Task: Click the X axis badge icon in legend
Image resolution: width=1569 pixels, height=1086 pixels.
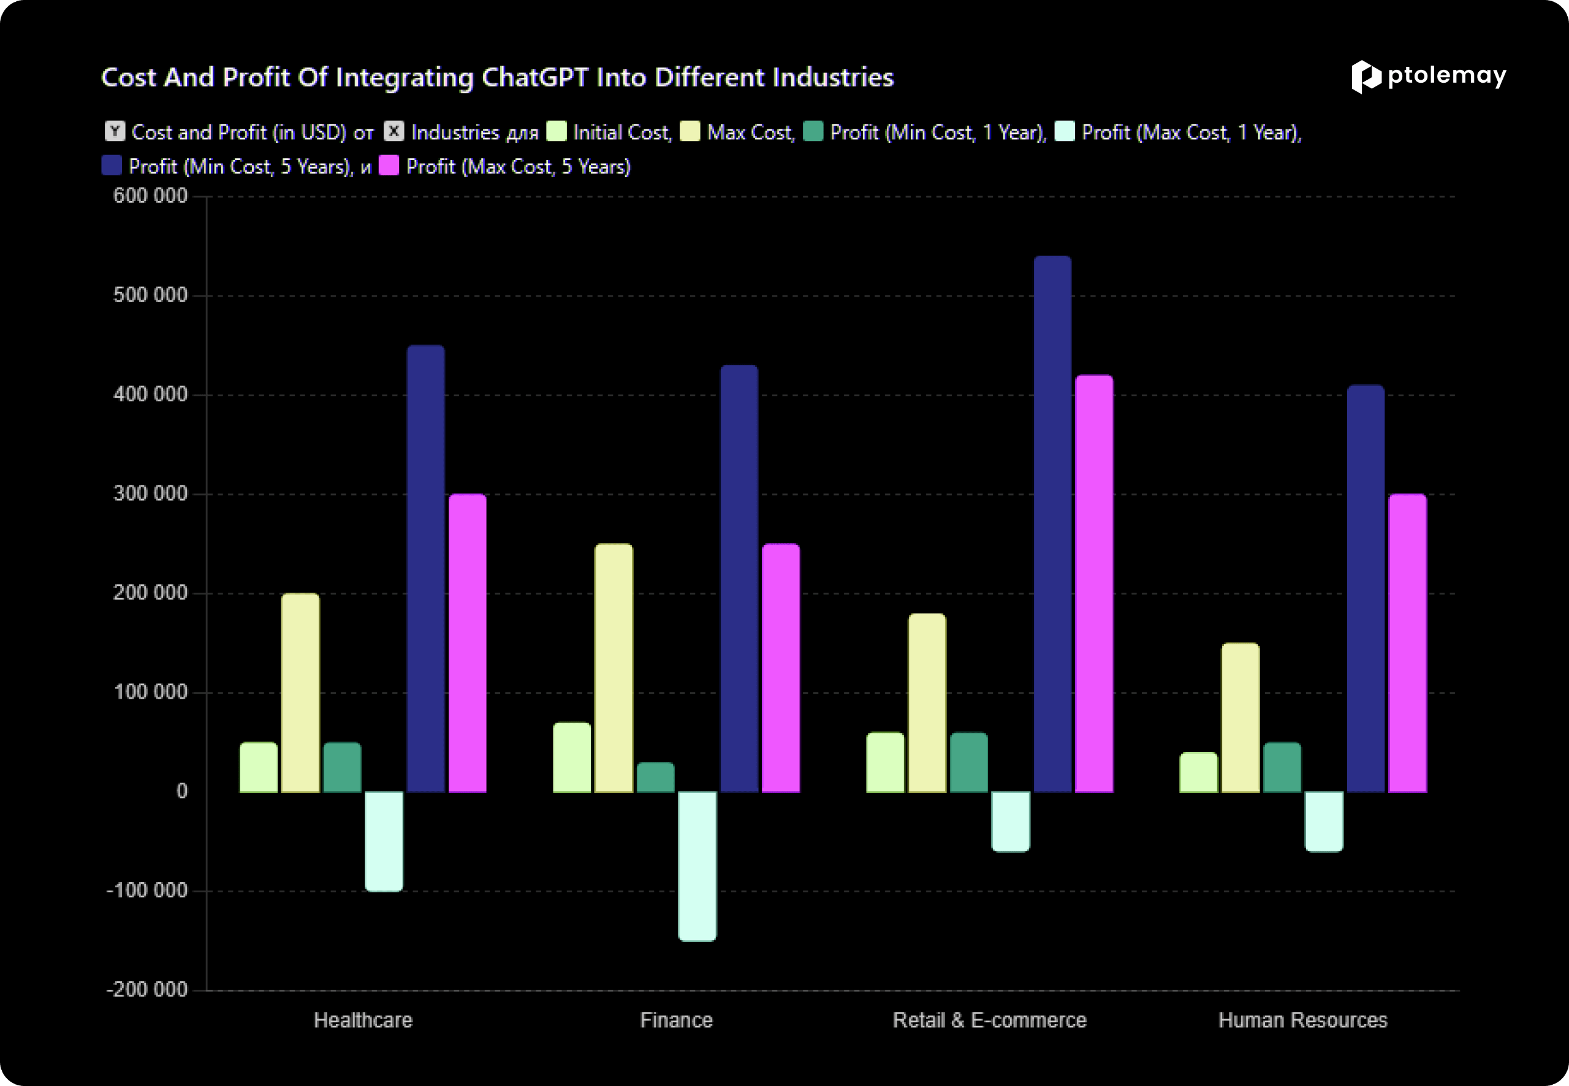Action: click(x=394, y=131)
